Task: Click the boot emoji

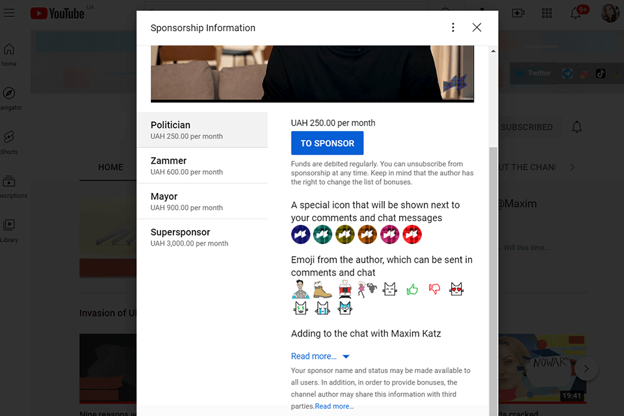Action: 322,289
